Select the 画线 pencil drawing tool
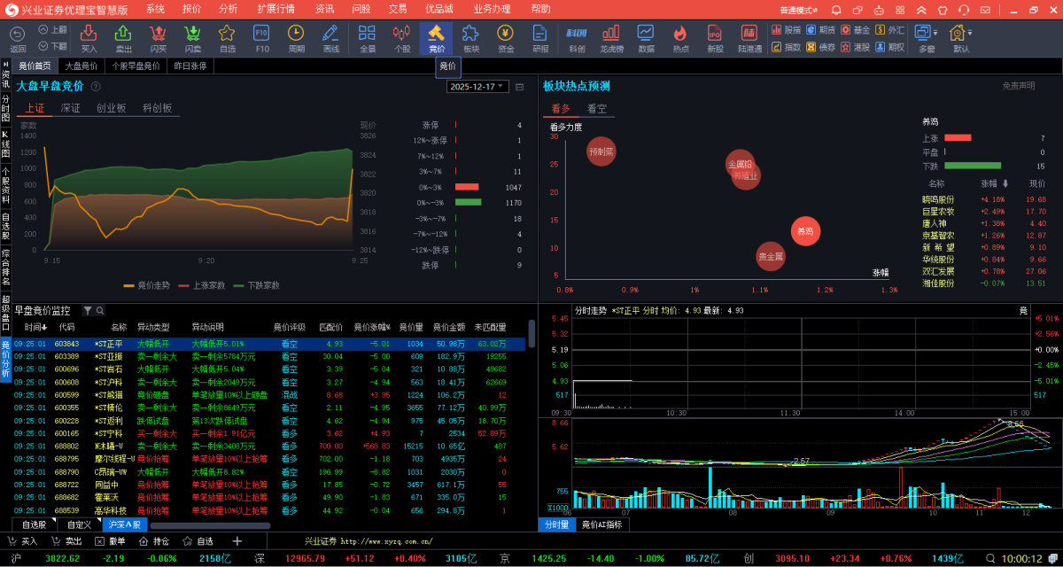 click(x=330, y=36)
